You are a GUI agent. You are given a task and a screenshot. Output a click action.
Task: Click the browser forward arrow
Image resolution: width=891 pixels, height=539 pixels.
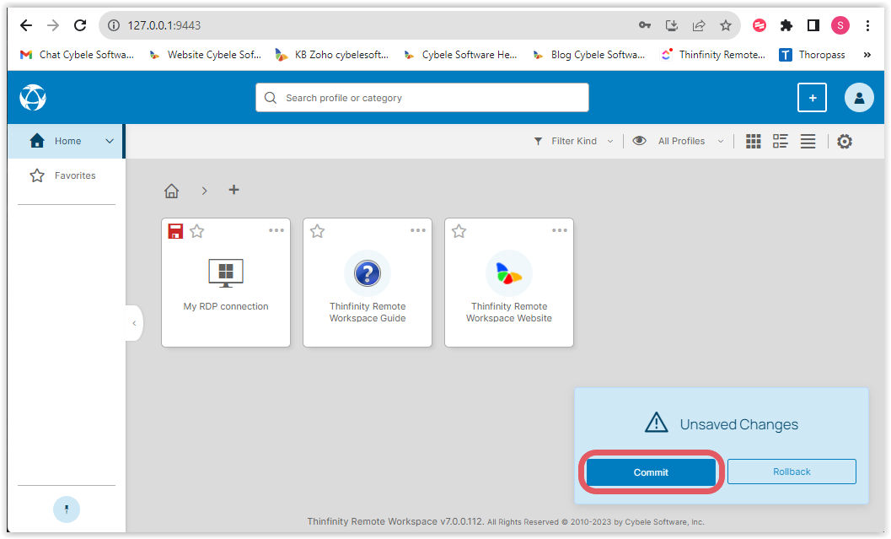point(53,25)
